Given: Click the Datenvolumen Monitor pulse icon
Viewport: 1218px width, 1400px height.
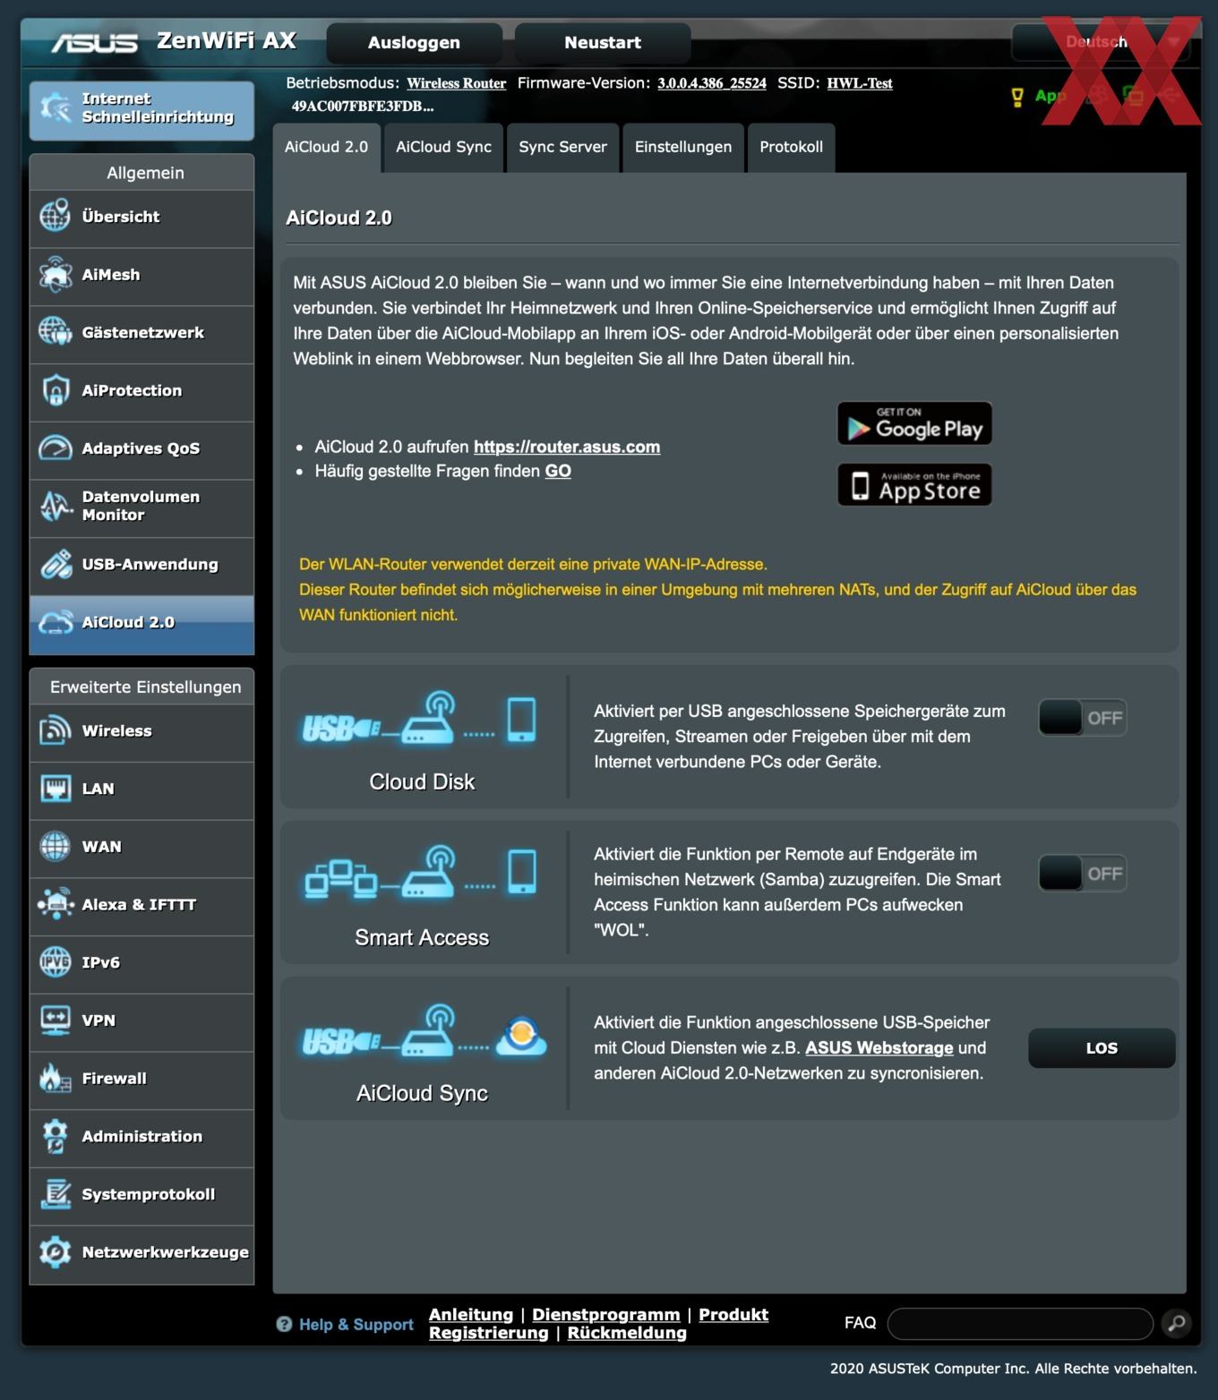Looking at the screenshot, I should [55, 506].
